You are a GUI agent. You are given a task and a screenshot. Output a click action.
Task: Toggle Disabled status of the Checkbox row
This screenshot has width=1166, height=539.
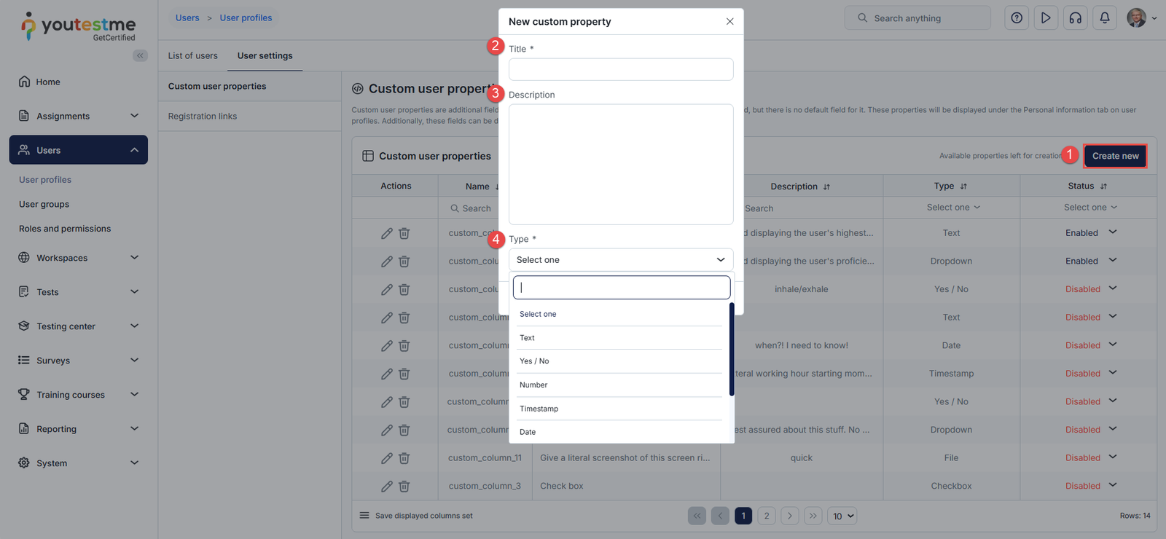(x=1113, y=485)
